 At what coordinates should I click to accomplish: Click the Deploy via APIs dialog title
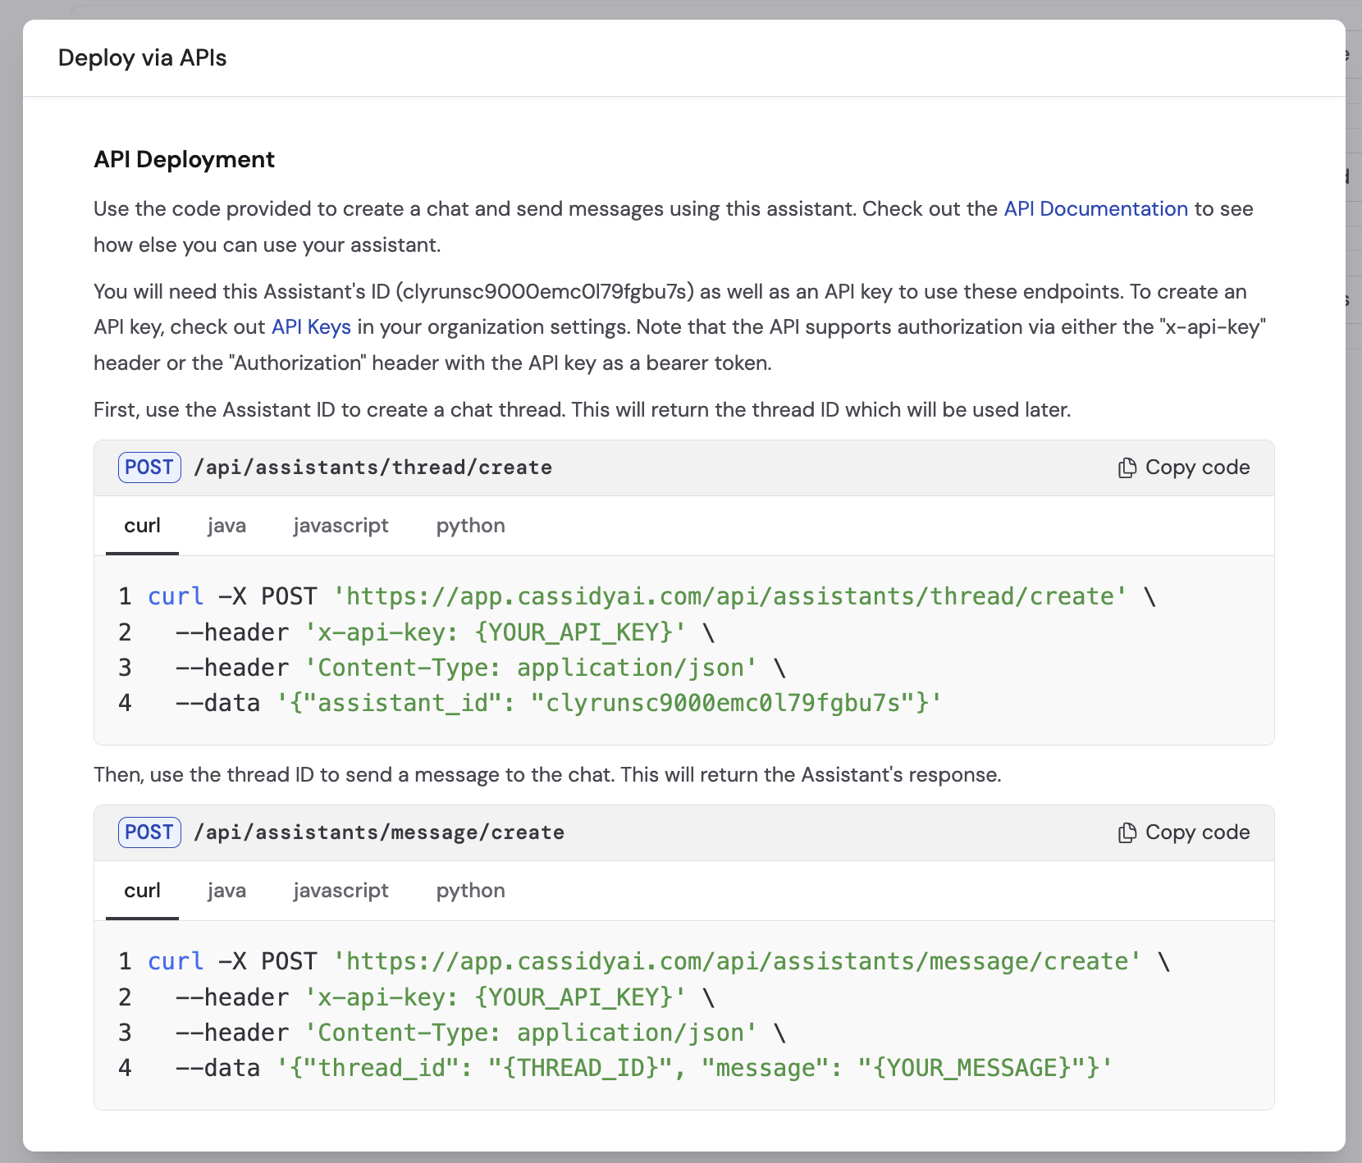(x=142, y=57)
